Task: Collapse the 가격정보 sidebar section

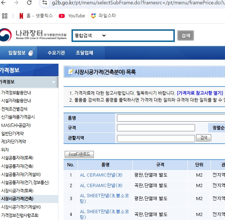Action: click(x=53, y=82)
